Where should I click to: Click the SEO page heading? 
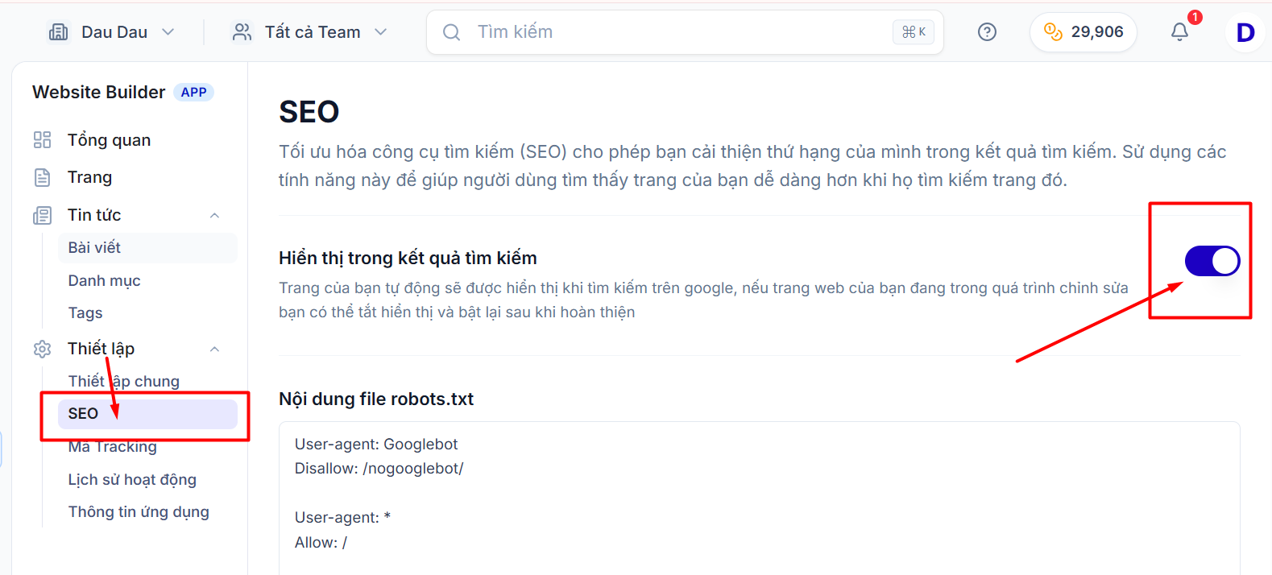point(309,112)
